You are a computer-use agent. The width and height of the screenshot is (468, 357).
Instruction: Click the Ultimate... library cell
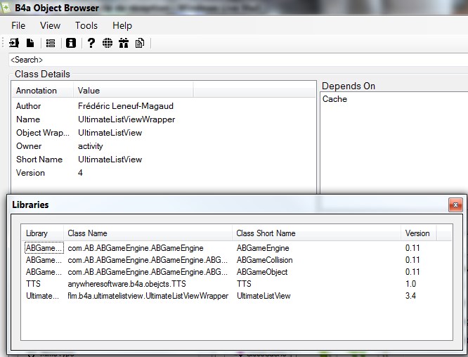42,296
